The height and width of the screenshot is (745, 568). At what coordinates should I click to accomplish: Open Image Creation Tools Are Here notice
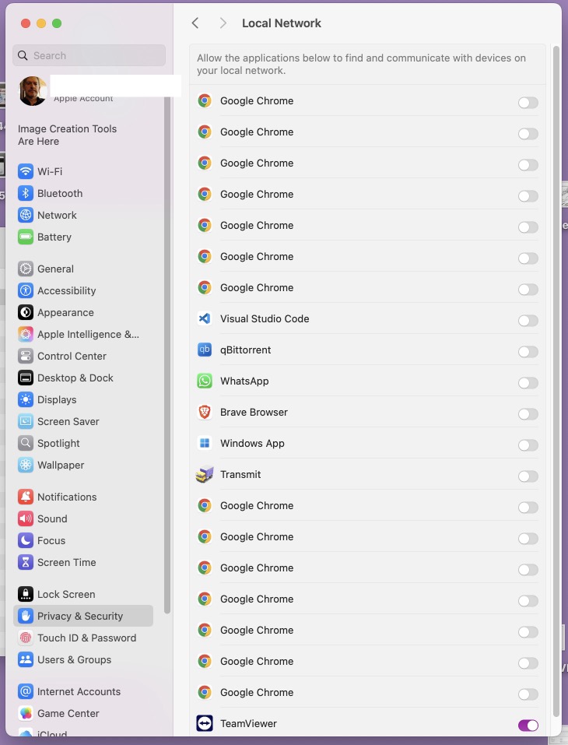tap(68, 135)
